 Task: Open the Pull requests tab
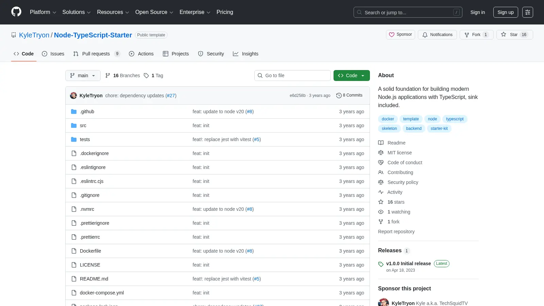pyautogui.click(x=97, y=54)
